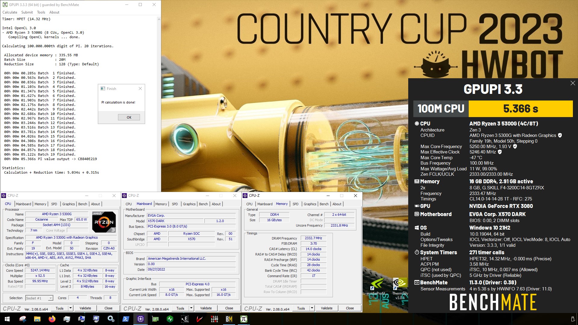
Task: Click the DRAM Frequency value field
Action: click(314, 238)
